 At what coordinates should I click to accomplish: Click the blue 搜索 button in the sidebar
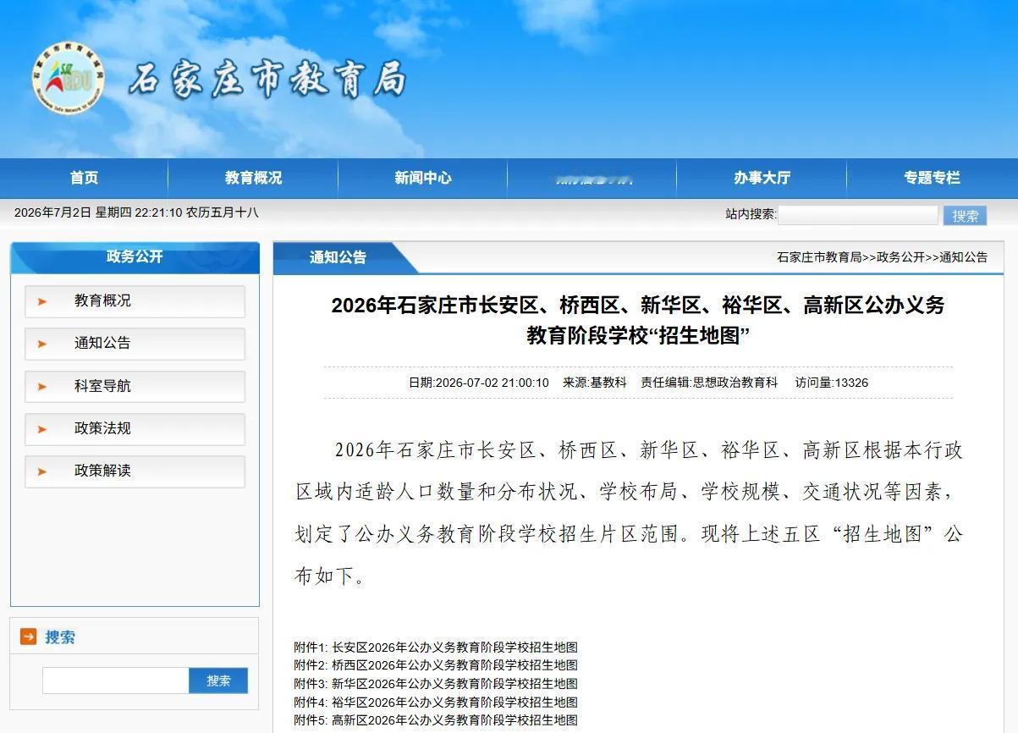pos(218,681)
